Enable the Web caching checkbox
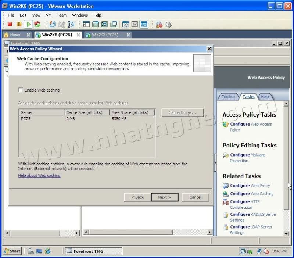 [21, 90]
